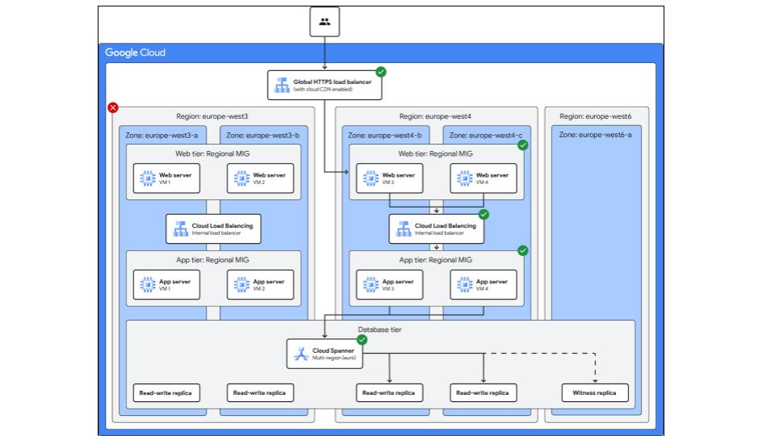The height and width of the screenshot is (436, 775).
Task: Click 'Web tier: Regional MIG' in europe-west3
Action: tap(212, 153)
